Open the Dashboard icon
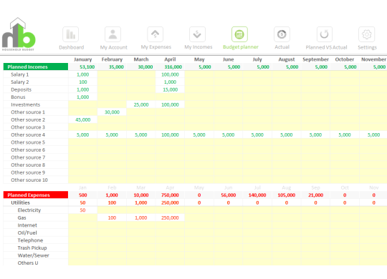 70,34
